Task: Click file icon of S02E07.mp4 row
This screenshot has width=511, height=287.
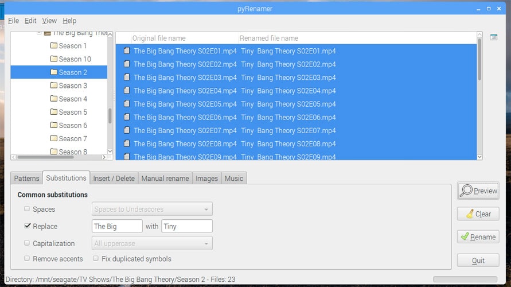Action: (x=127, y=130)
